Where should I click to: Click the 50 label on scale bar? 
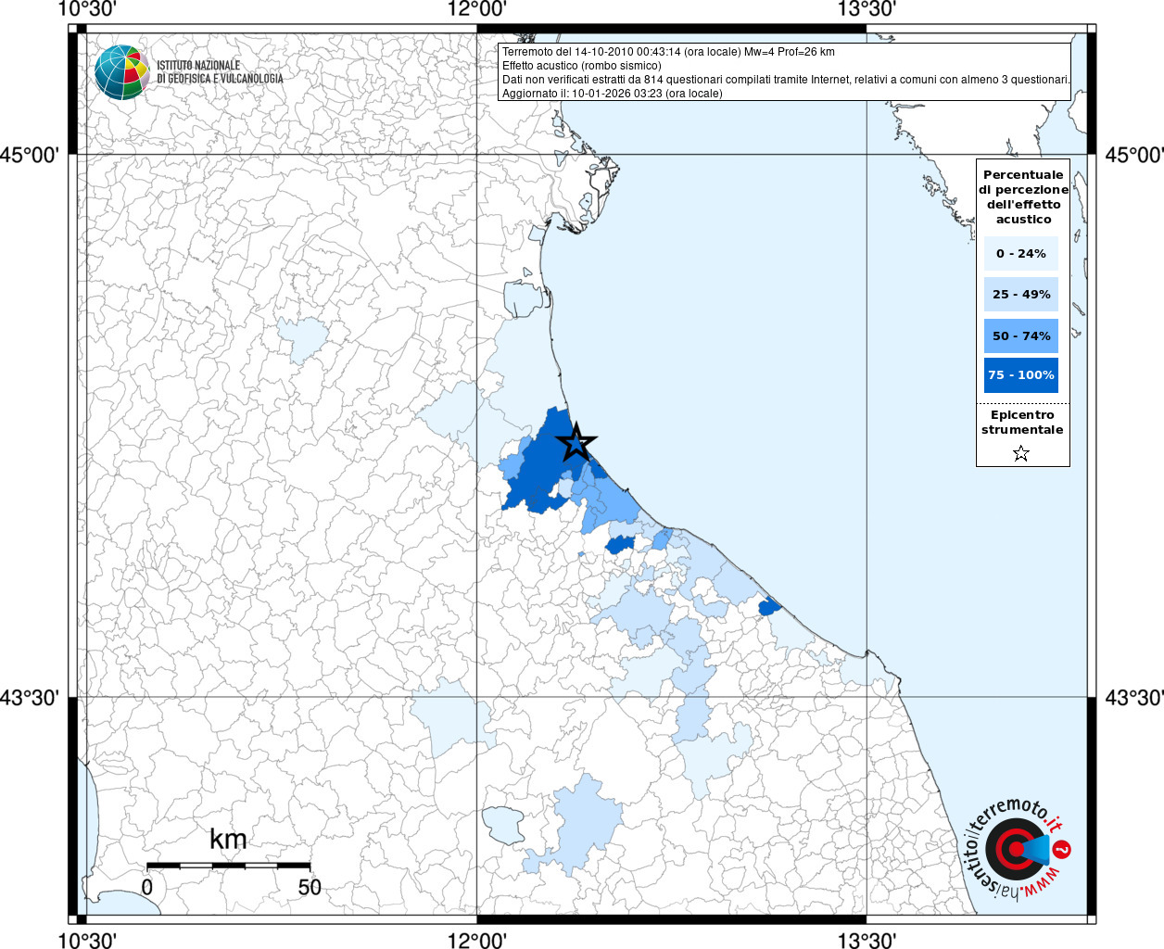(x=310, y=887)
